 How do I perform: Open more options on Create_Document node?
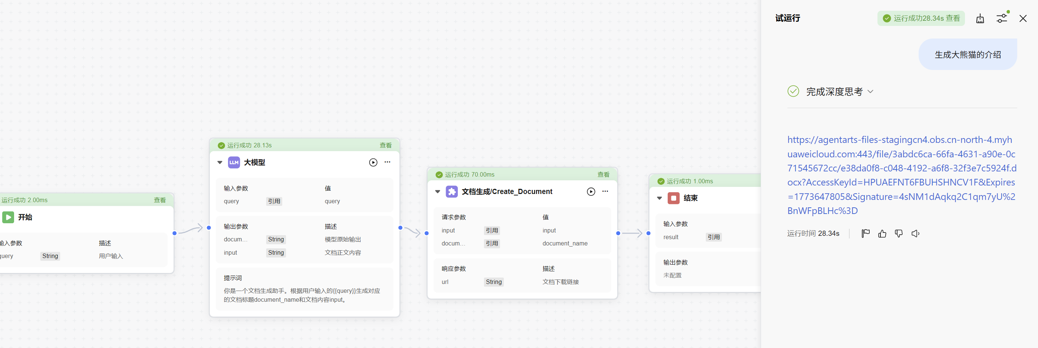pos(605,191)
